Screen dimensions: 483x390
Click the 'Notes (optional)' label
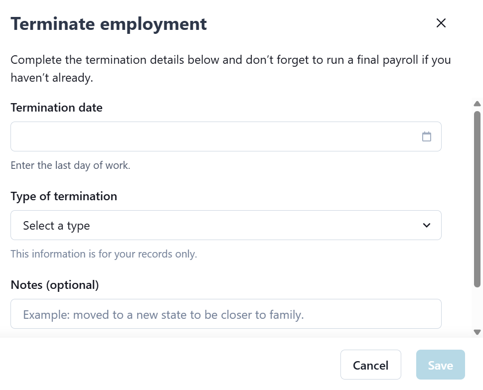coord(55,285)
